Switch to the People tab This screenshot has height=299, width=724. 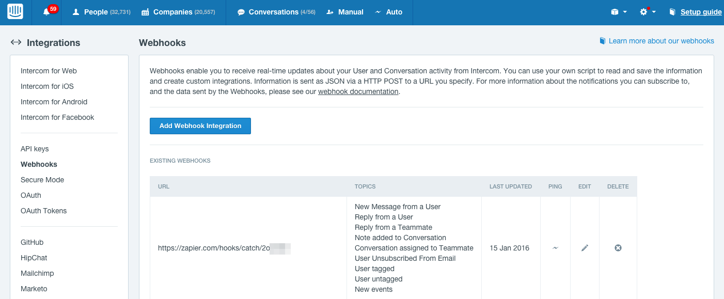(x=101, y=11)
